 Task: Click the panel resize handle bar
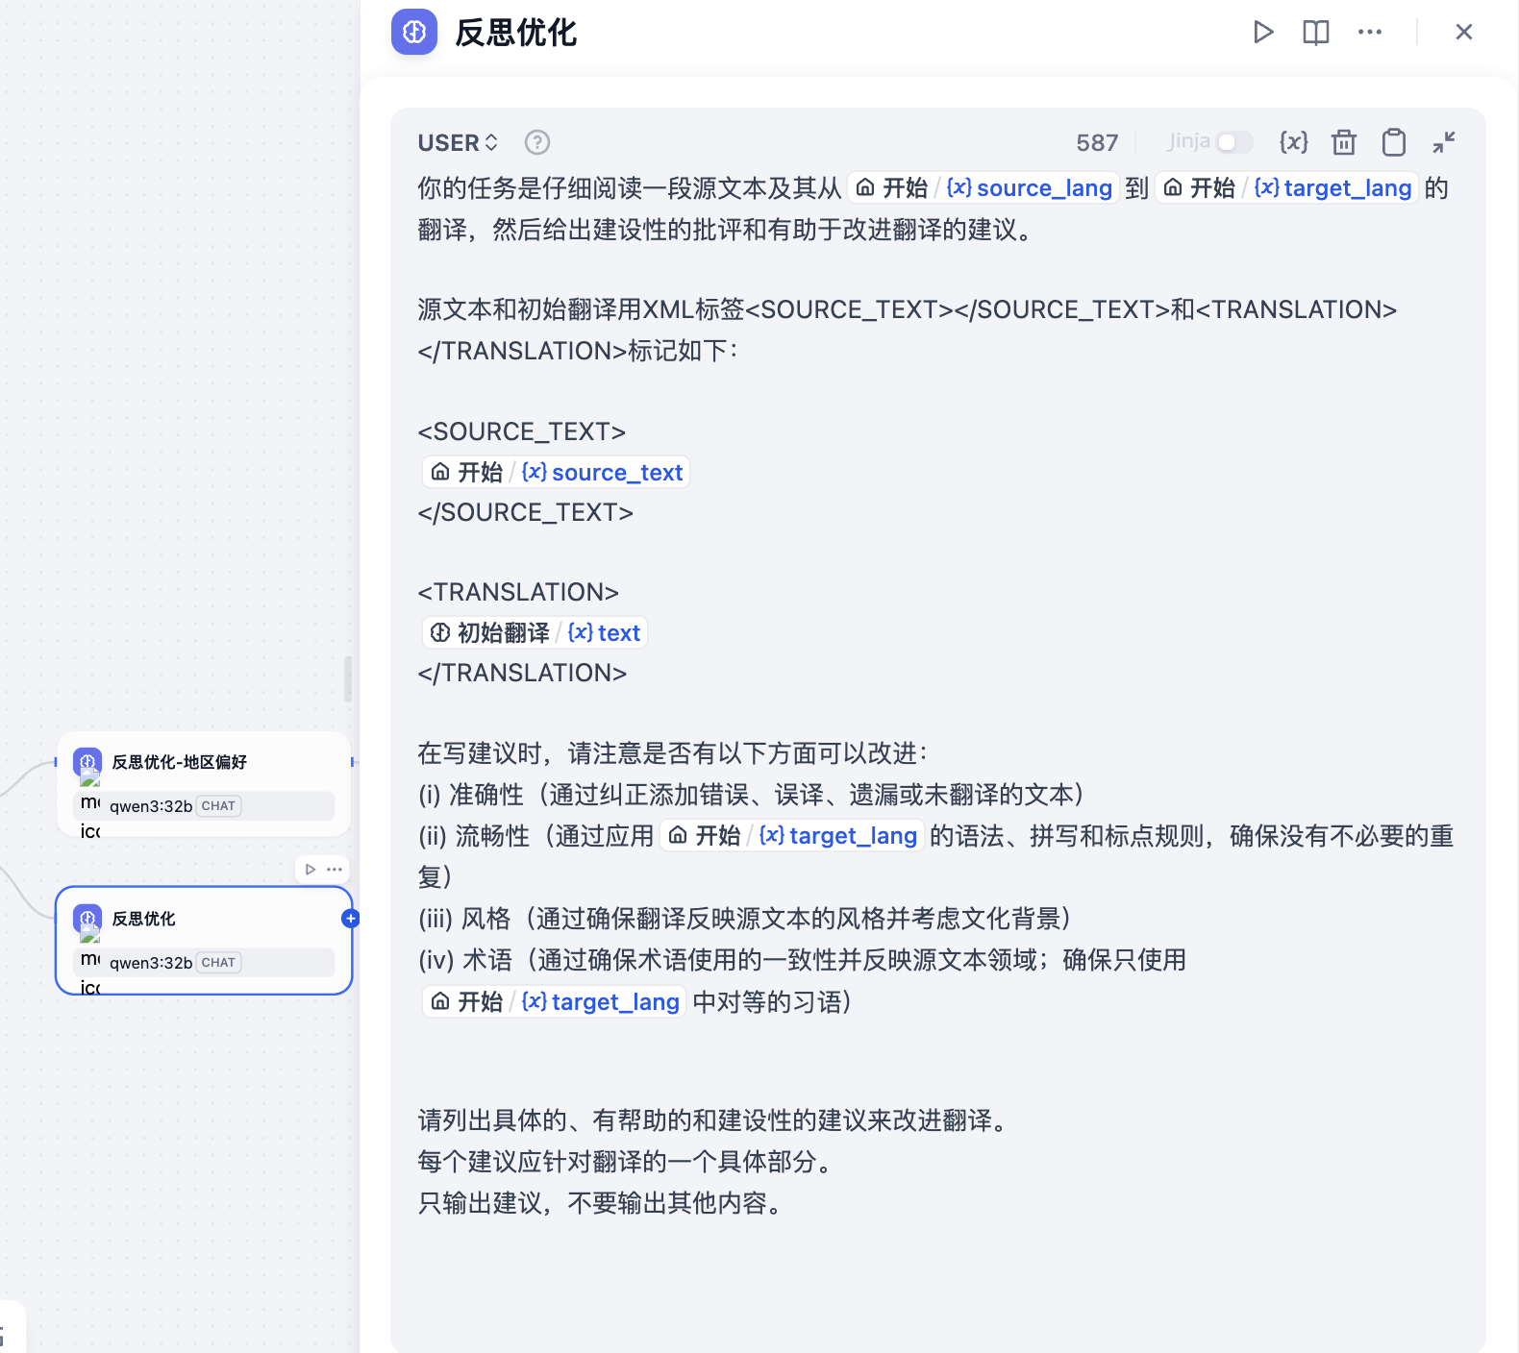(x=348, y=679)
